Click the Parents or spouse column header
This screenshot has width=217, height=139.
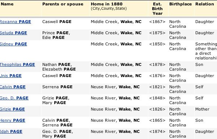pos(63,4)
